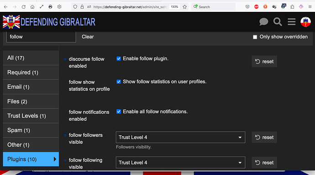The height and width of the screenshot is (175, 315).
Task: Open follow following visible Trust Level dropdown
Action: point(180,162)
